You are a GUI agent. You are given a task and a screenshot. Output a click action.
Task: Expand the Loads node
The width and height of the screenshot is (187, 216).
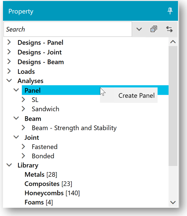9,71
